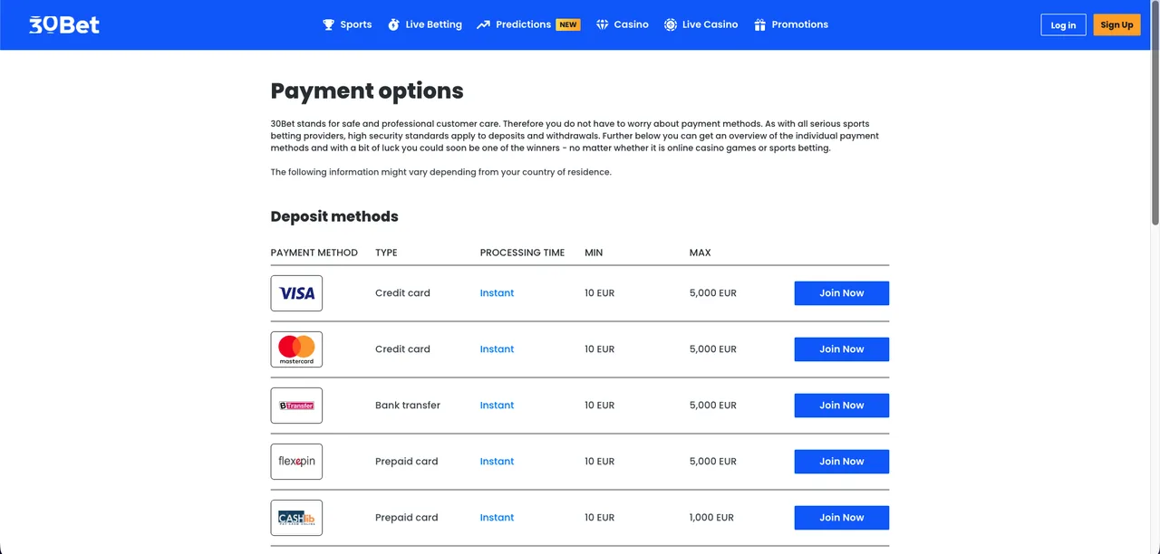Click Join Now in the CASHlib row
Image resolution: width=1160 pixels, height=554 pixels.
point(842,518)
